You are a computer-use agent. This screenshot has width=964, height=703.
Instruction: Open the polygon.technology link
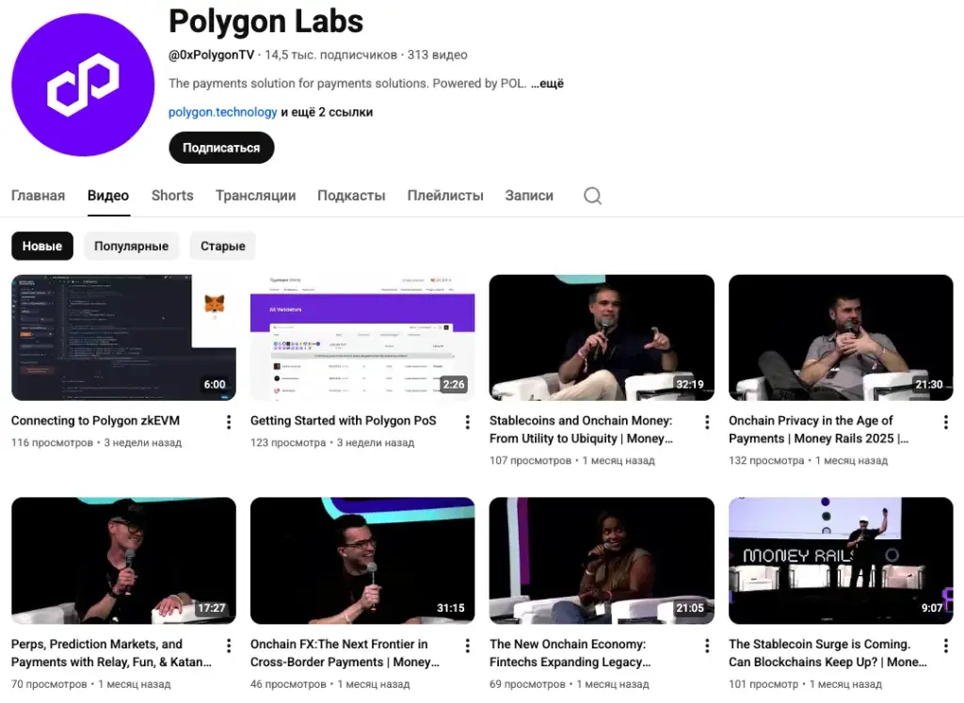222,112
